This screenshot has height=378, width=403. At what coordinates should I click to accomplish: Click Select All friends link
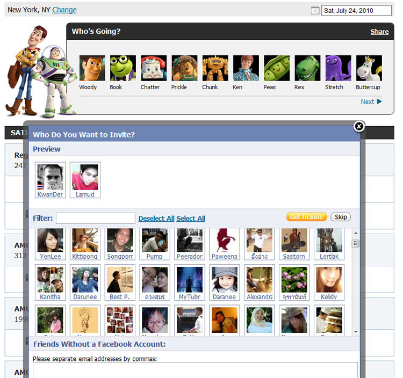(191, 219)
